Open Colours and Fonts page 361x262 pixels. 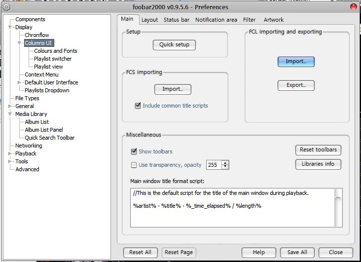point(56,51)
